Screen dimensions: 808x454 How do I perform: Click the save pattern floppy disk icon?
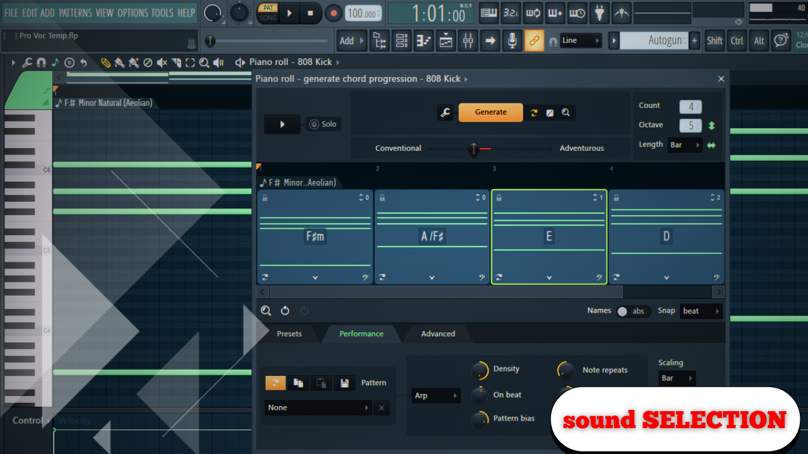(344, 383)
